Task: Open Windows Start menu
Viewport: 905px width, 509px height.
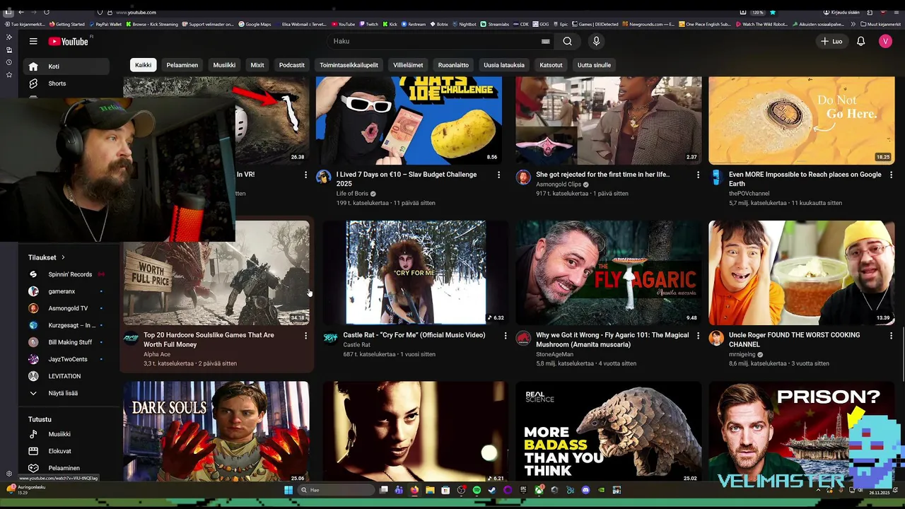Action: coord(288,490)
